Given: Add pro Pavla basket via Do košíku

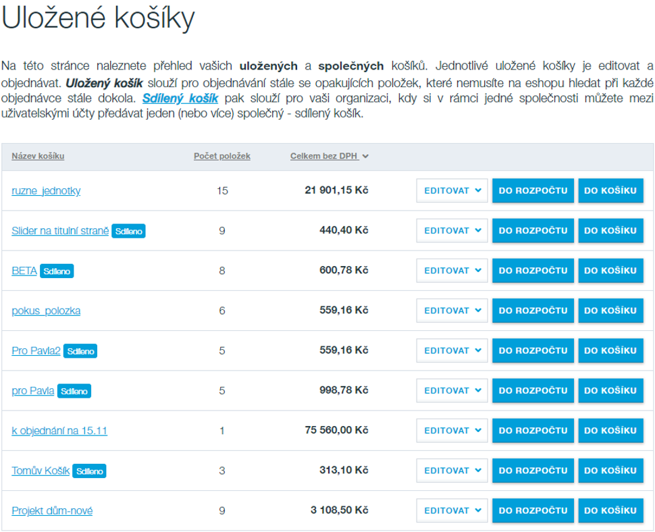Looking at the screenshot, I should coord(610,390).
